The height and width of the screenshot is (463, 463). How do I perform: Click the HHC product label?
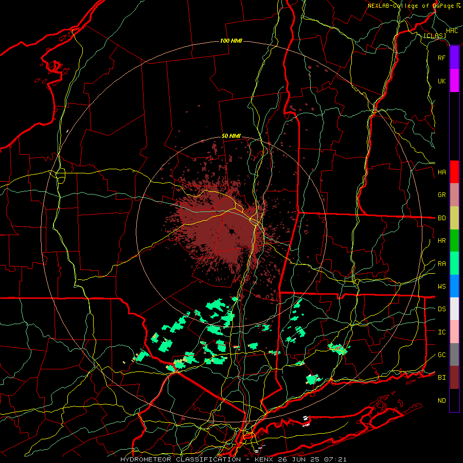(x=452, y=31)
